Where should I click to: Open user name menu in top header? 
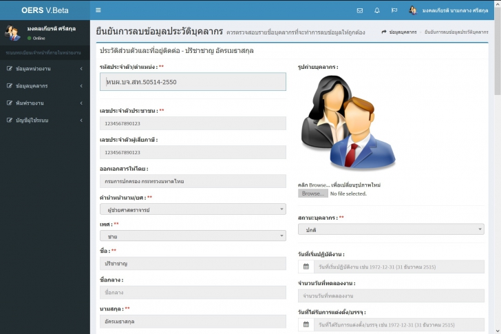tap(455, 10)
